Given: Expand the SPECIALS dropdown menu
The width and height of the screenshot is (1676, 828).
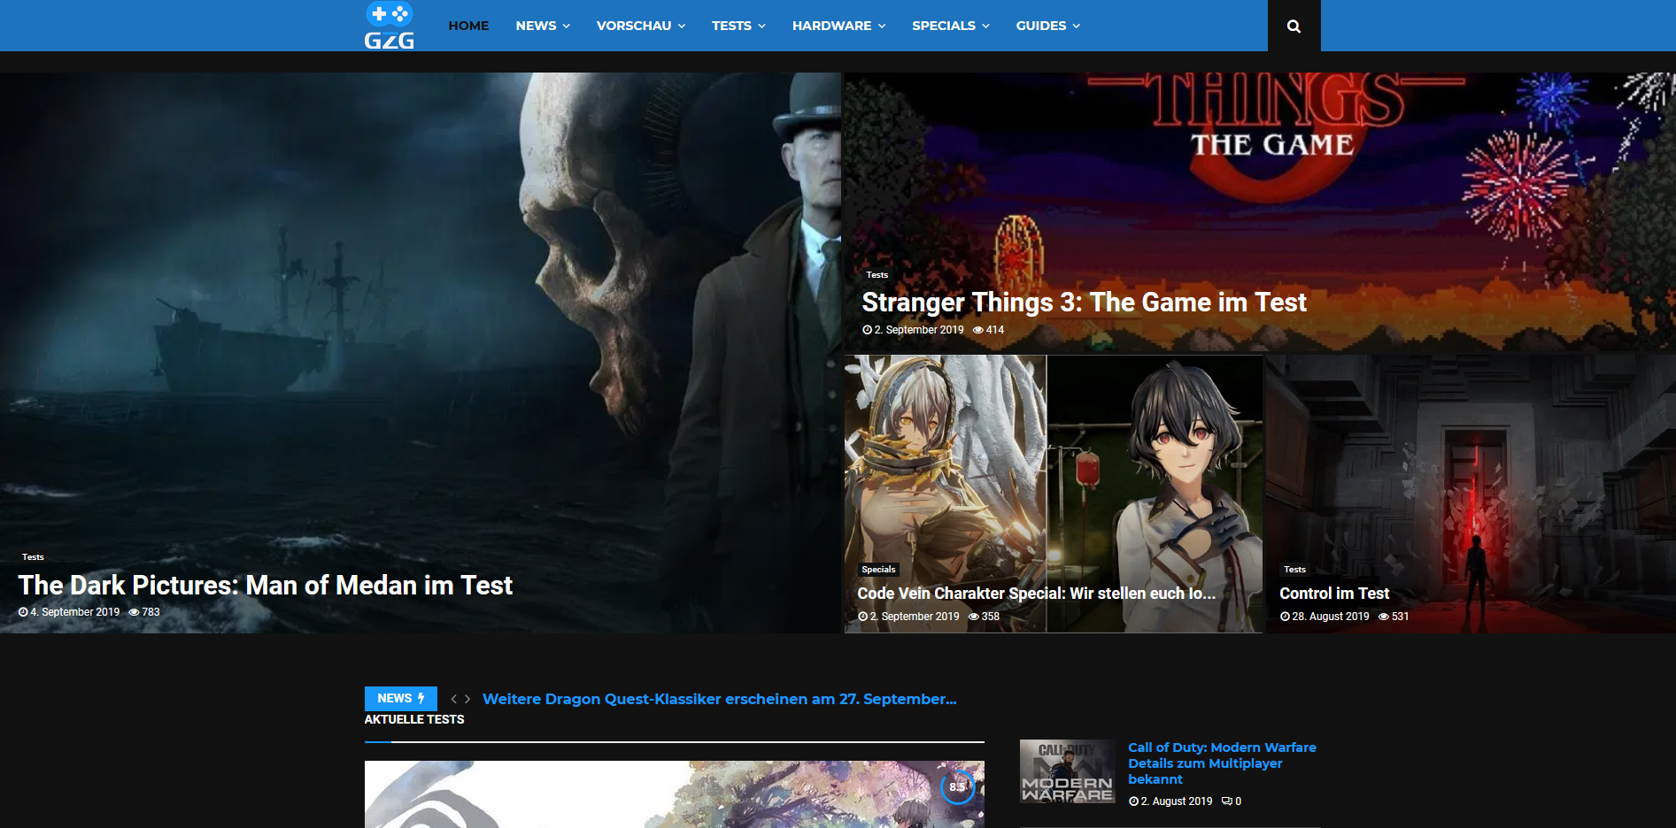Looking at the screenshot, I should (x=951, y=26).
